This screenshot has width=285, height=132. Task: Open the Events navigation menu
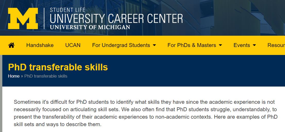241,45
